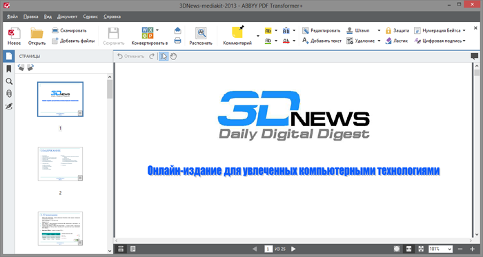Go to the next page arrow

coord(293,249)
